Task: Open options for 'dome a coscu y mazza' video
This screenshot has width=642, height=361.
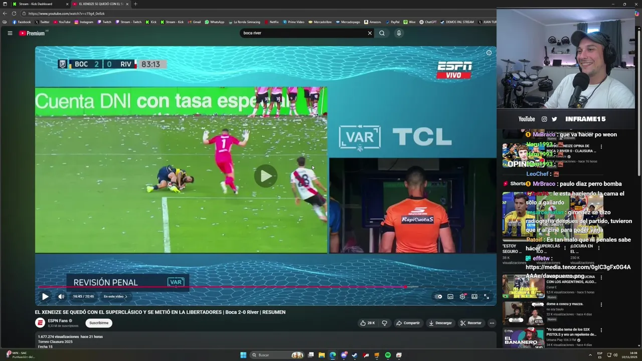Action: click(601, 304)
